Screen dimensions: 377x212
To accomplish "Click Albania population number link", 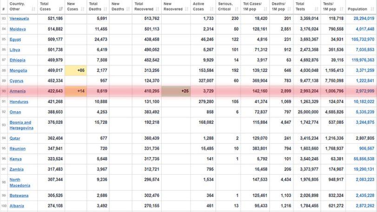I will pyautogui.click(x=365, y=206).
